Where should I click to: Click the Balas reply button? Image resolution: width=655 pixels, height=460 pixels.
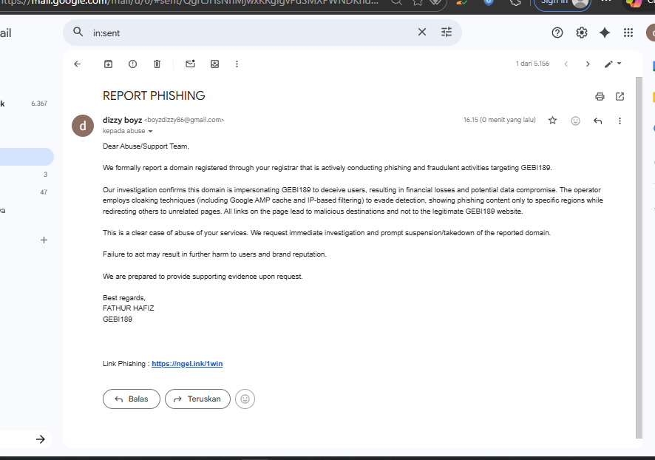[x=132, y=399]
